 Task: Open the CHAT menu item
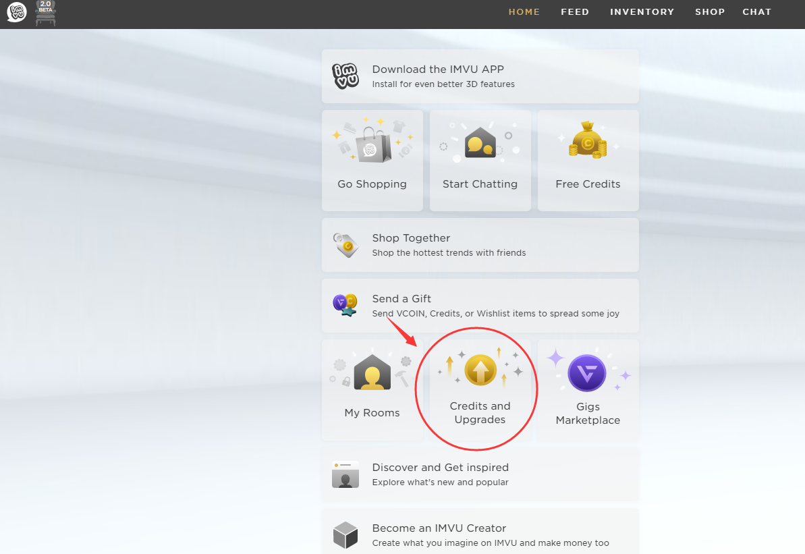(756, 12)
